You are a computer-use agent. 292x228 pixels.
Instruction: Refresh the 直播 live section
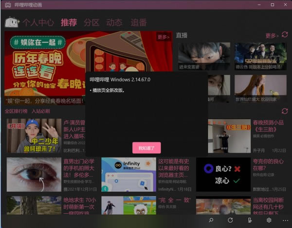[x=285, y=35]
